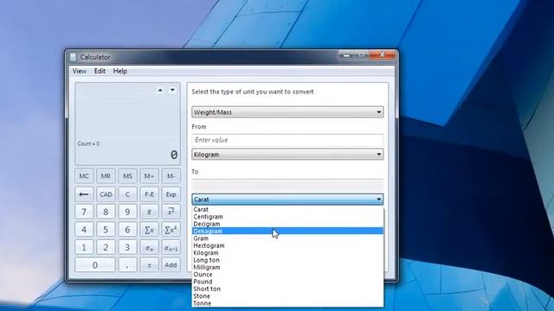Expand the Weight/Mass unit type dropdown

287,112
